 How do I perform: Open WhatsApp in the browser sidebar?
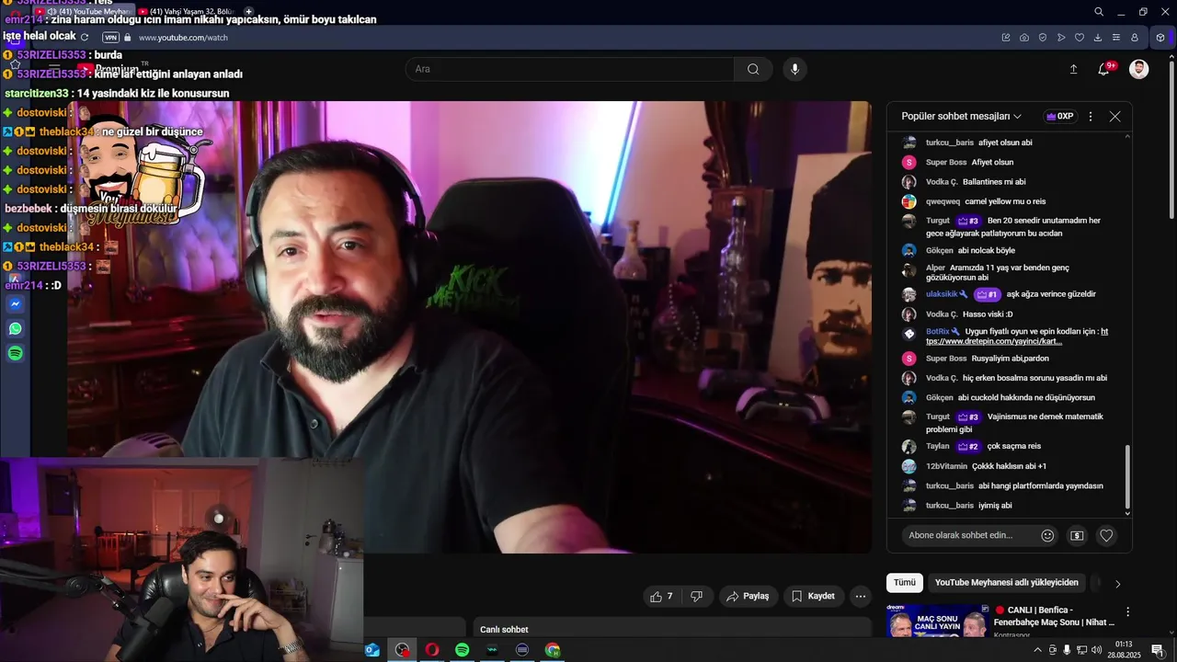16,328
